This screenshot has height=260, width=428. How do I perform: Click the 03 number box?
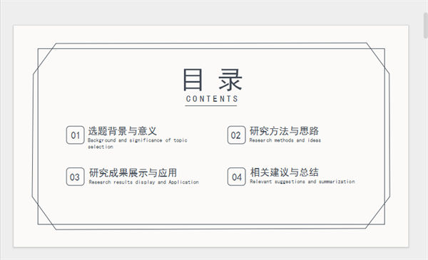click(75, 177)
